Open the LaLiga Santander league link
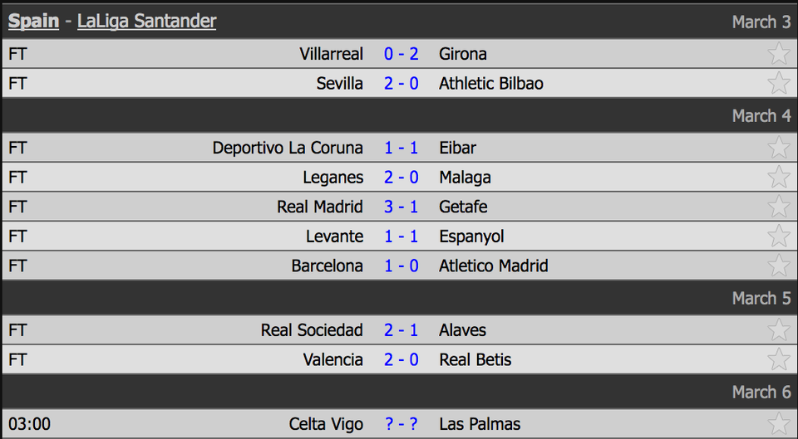Screen dimensions: 798x439 146,22
